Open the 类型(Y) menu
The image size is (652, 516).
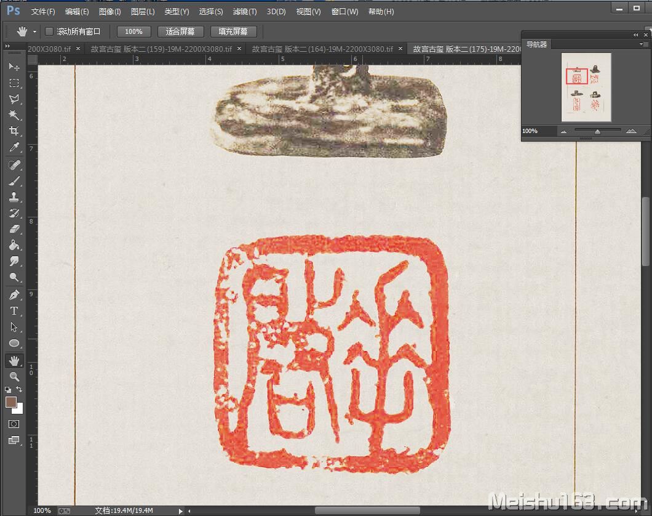coord(177,12)
